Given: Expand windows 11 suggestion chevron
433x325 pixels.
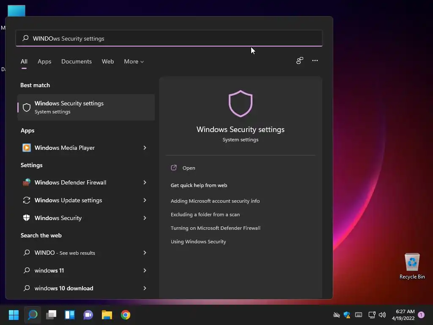Looking at the screenshot, I should [145, 270].
